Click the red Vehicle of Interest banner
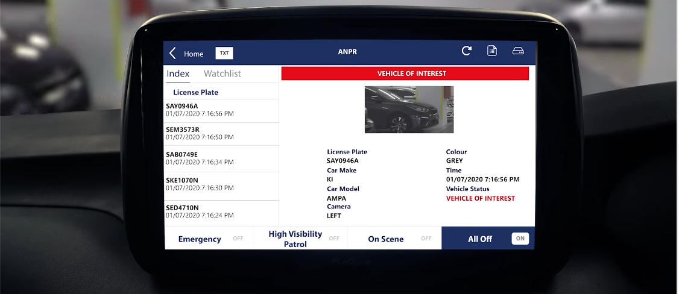The height and width of the screenshot is (294, 679). pos(405,73)
